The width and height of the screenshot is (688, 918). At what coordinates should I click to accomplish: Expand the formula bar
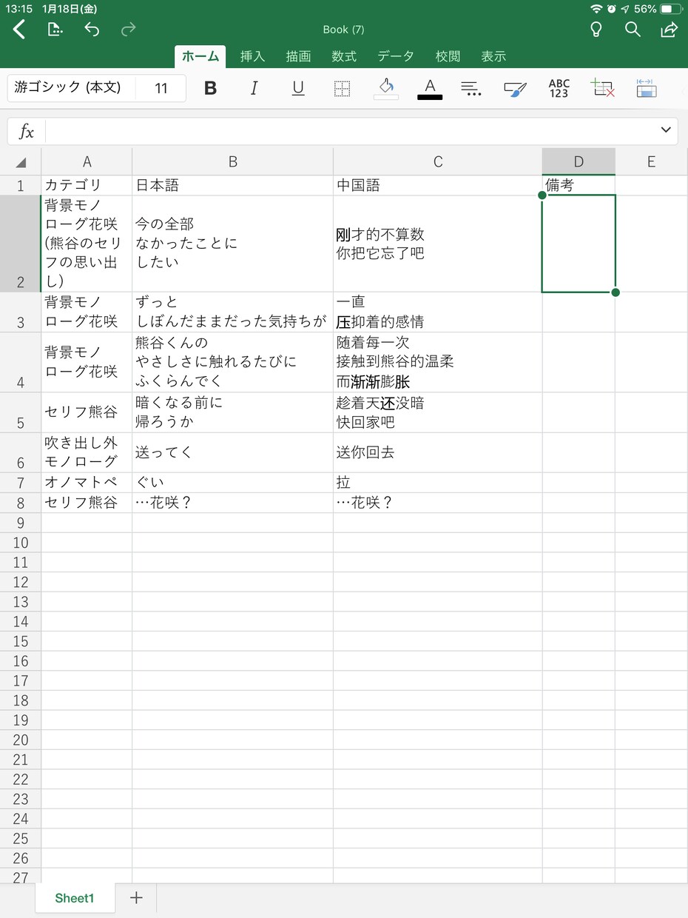click(x=665, y=130)
